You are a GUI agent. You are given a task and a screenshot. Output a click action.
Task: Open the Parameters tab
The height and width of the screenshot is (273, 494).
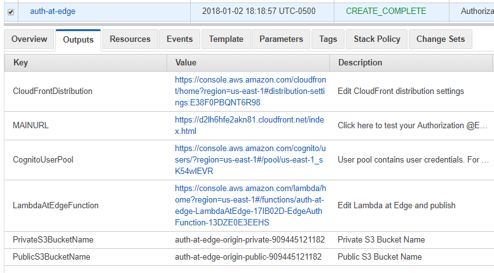pyautogui.click(x=281, y=39)
